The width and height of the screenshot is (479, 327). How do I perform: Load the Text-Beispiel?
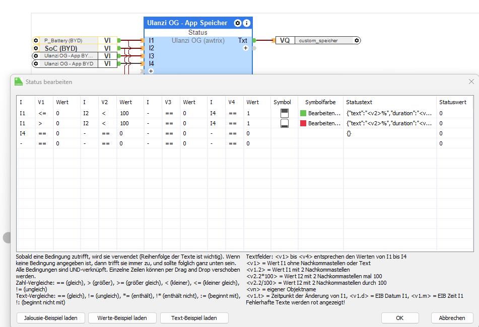[x=194, y=318]
